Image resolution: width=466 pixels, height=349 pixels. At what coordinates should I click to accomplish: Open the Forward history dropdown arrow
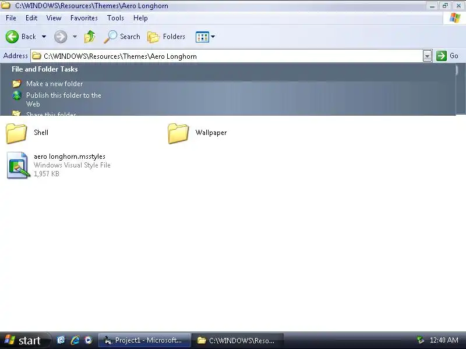[75, 37]
